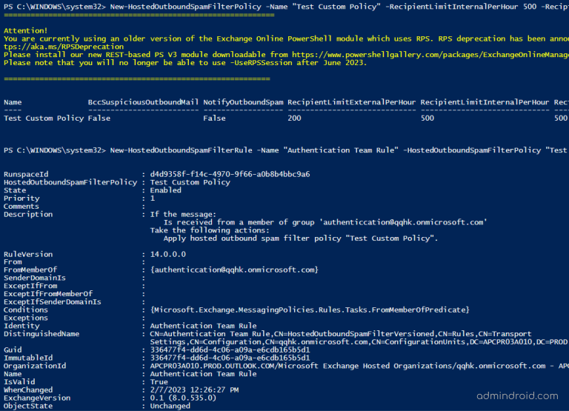Click the NotifyOutboundSpam column header

tap(243, 102)
